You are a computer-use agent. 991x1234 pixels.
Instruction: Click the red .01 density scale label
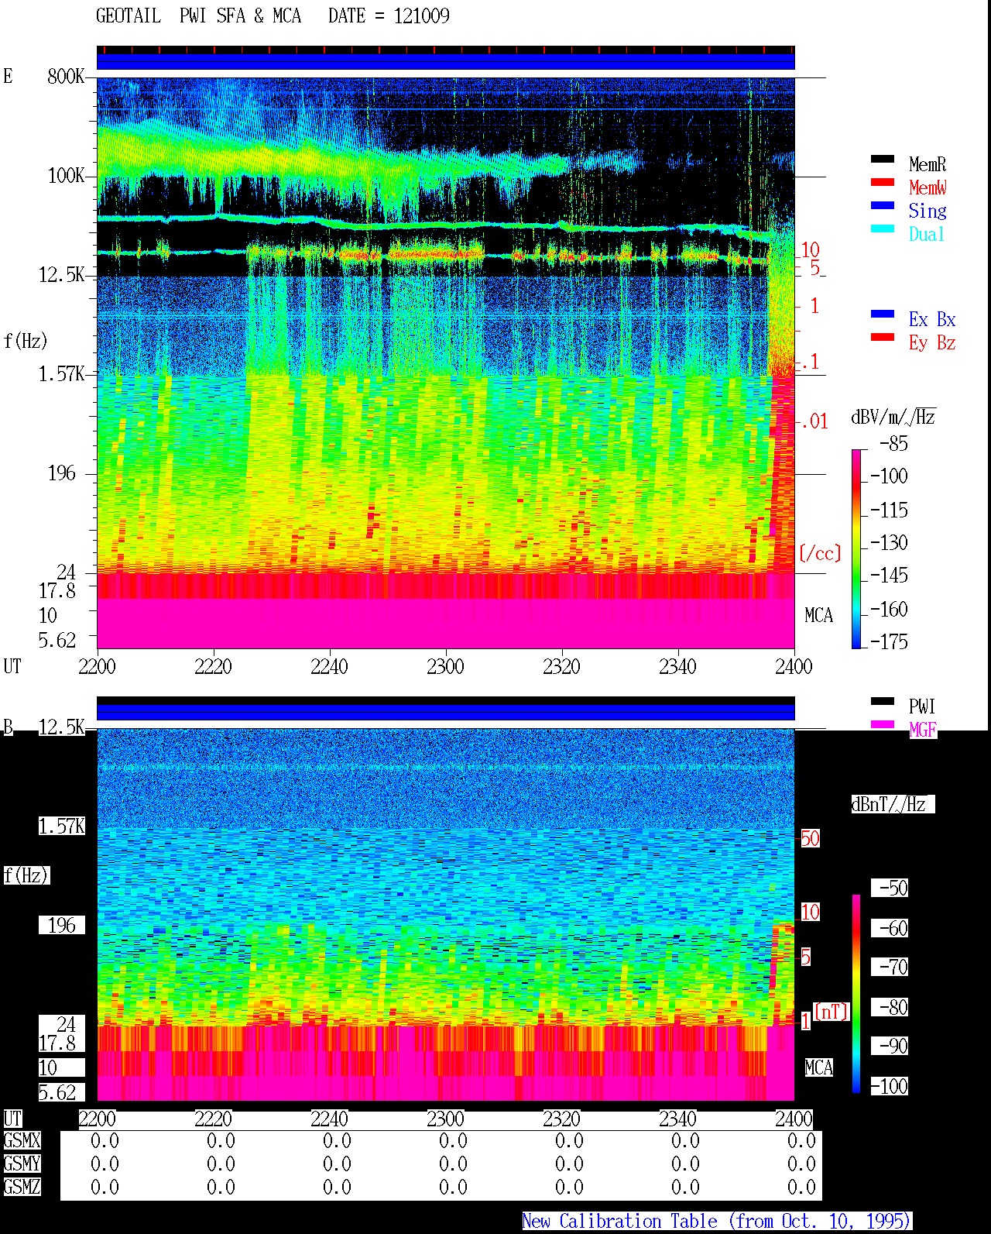click(814, 421)
